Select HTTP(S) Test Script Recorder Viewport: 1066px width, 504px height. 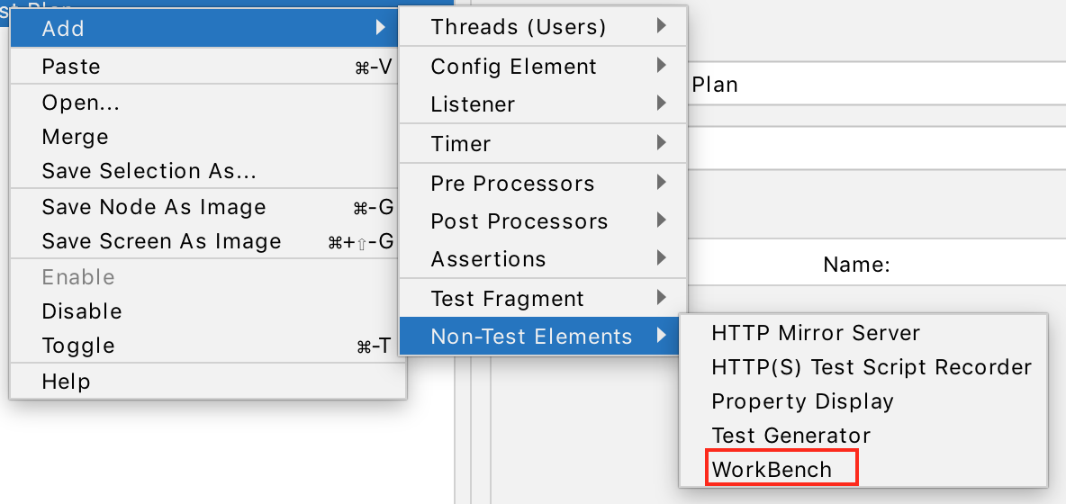(x=871, y=367)
